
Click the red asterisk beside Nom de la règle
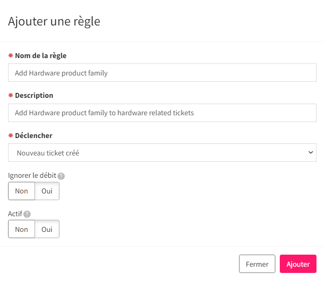(11, 55)
